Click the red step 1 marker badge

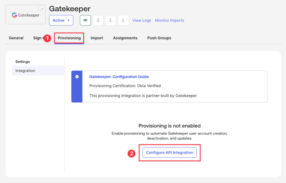coord(47,38)
